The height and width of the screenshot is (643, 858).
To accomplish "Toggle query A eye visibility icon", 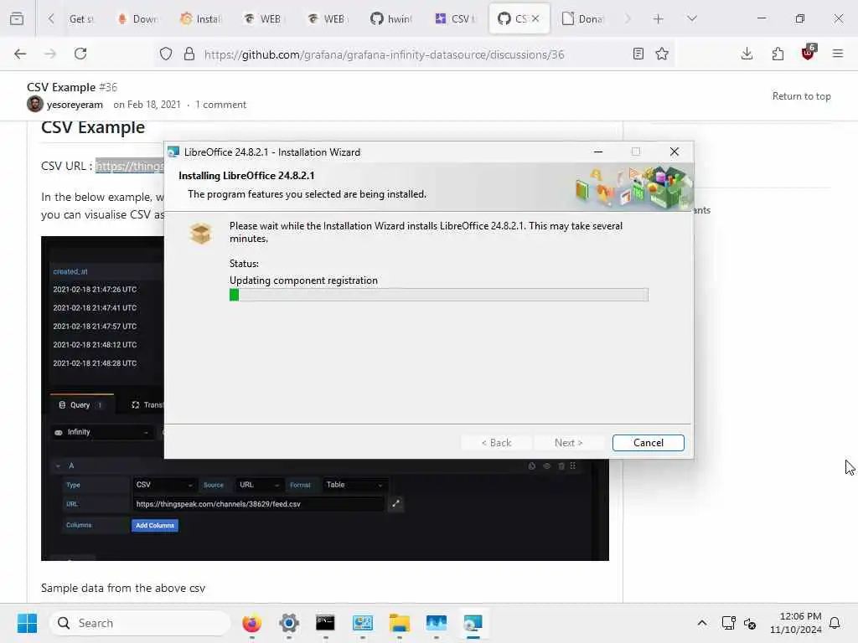I will (x=546, y=466).
